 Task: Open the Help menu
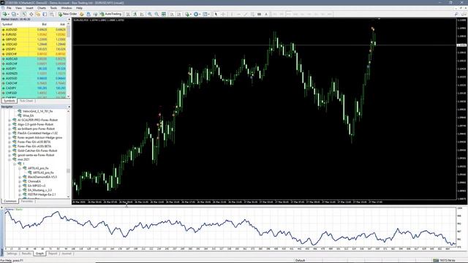(79, 8)
